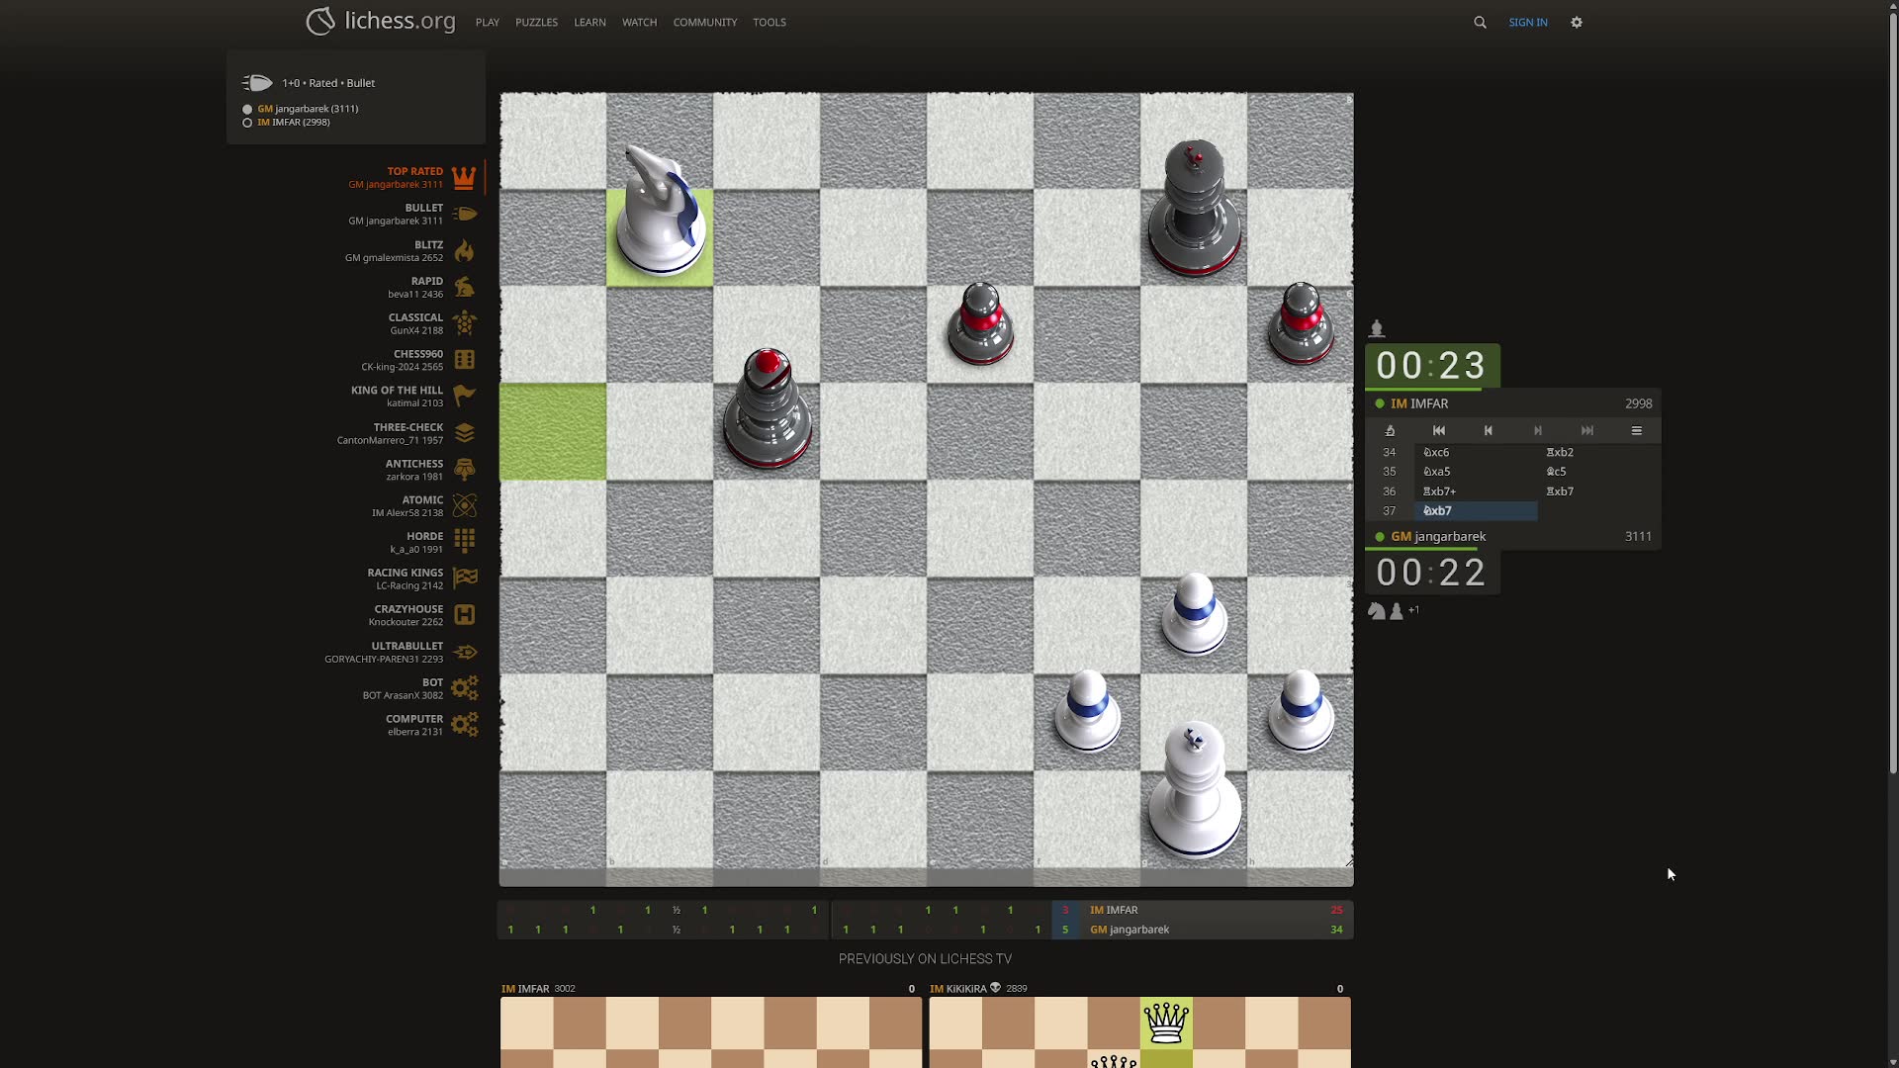Viewport: 1899px width, 1068px height.
Task: Open the TOOLS menu
Action: tap(769, 22)
